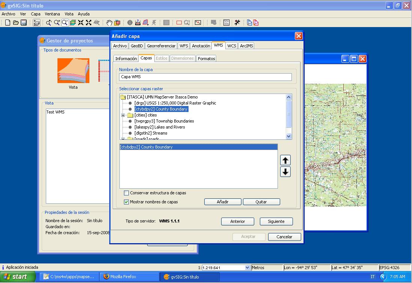Open the Formatos sub-tab

[206, 59]
